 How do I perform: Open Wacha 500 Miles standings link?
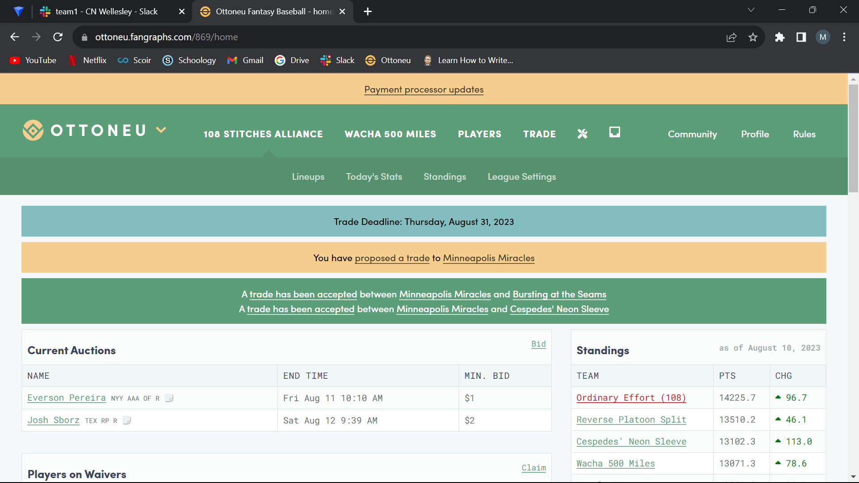pyautogui.click(x=615, y=464)
